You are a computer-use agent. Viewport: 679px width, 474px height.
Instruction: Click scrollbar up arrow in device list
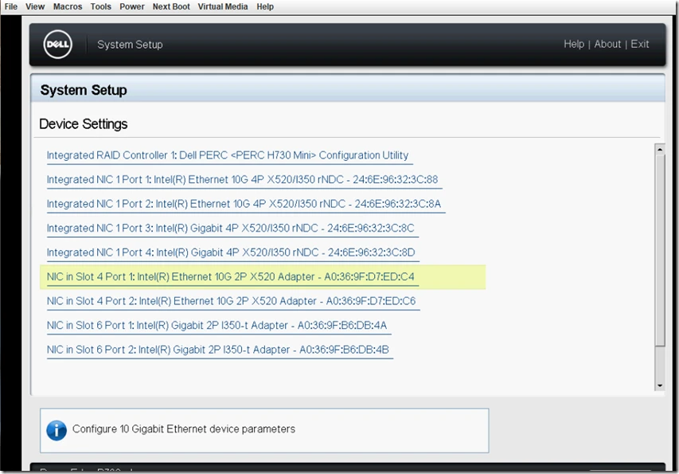(660, 150)
